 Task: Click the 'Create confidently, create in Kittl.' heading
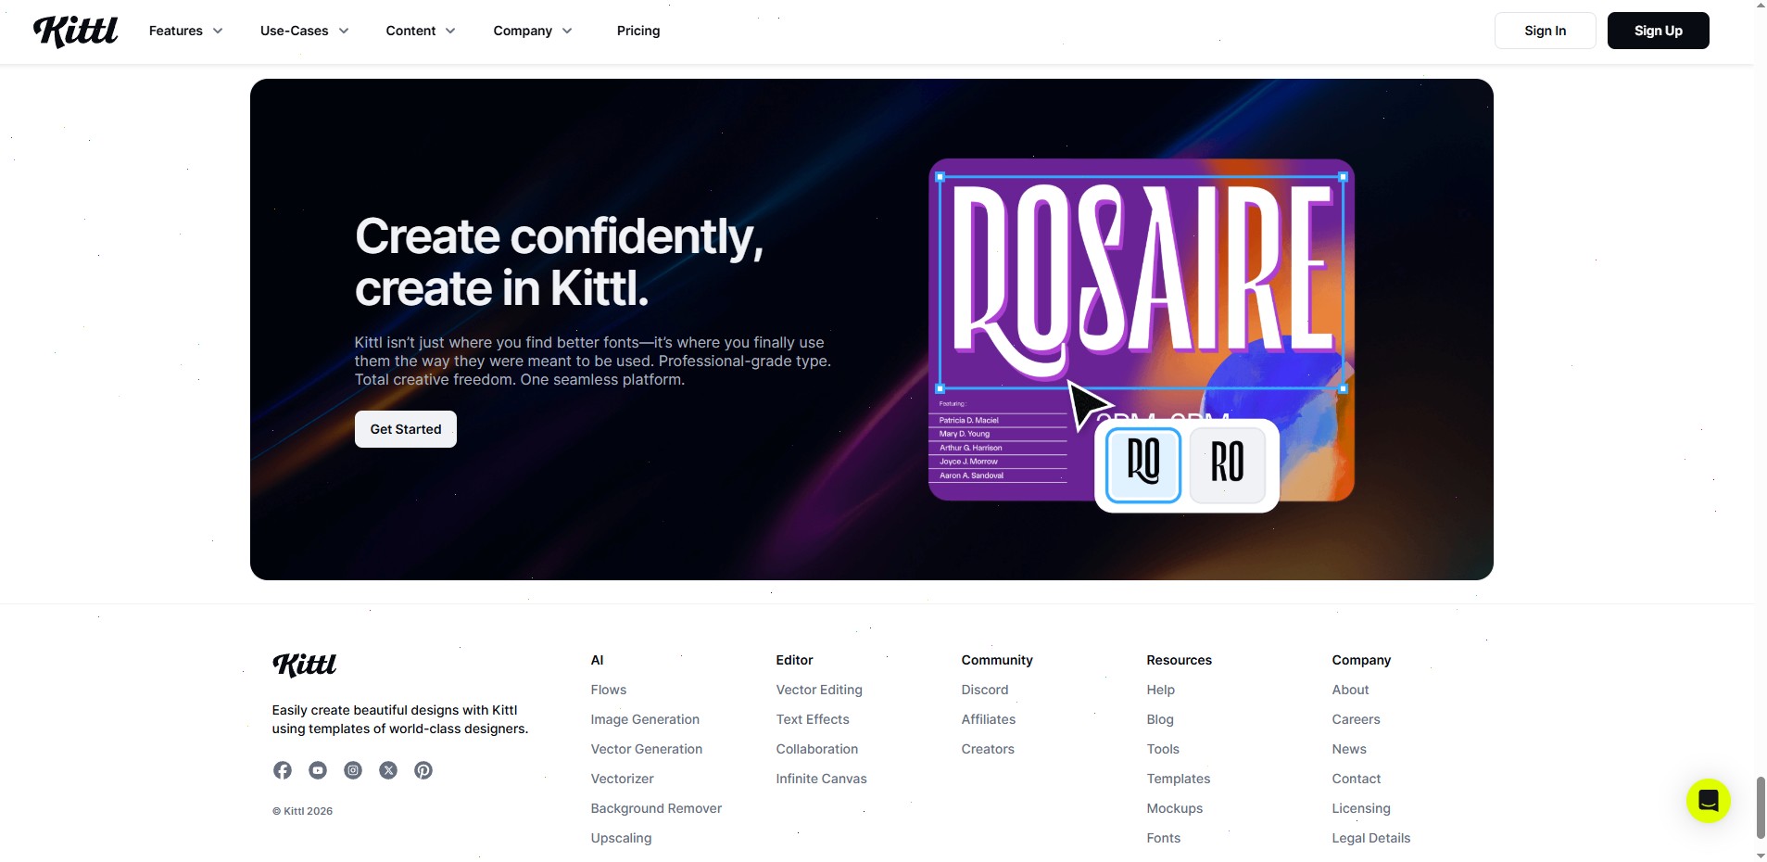coord(559,262)
